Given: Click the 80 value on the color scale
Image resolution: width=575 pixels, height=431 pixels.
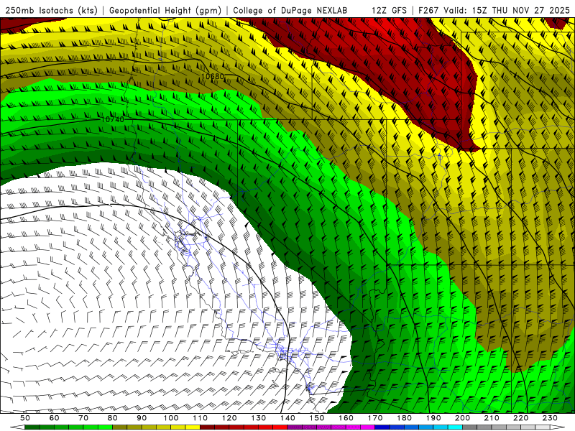Looking at the screenshot, I should tap(113, 418).
